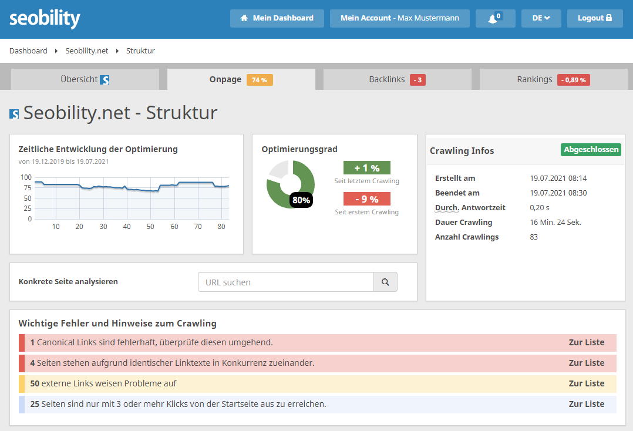Switch to the Rankings tab
The width and height of the screenshot is (633, 431).
pyautogui.click(x=554, y=79)
